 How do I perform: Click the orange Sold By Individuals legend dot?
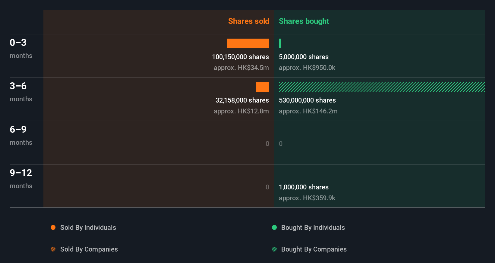[53, 227]
